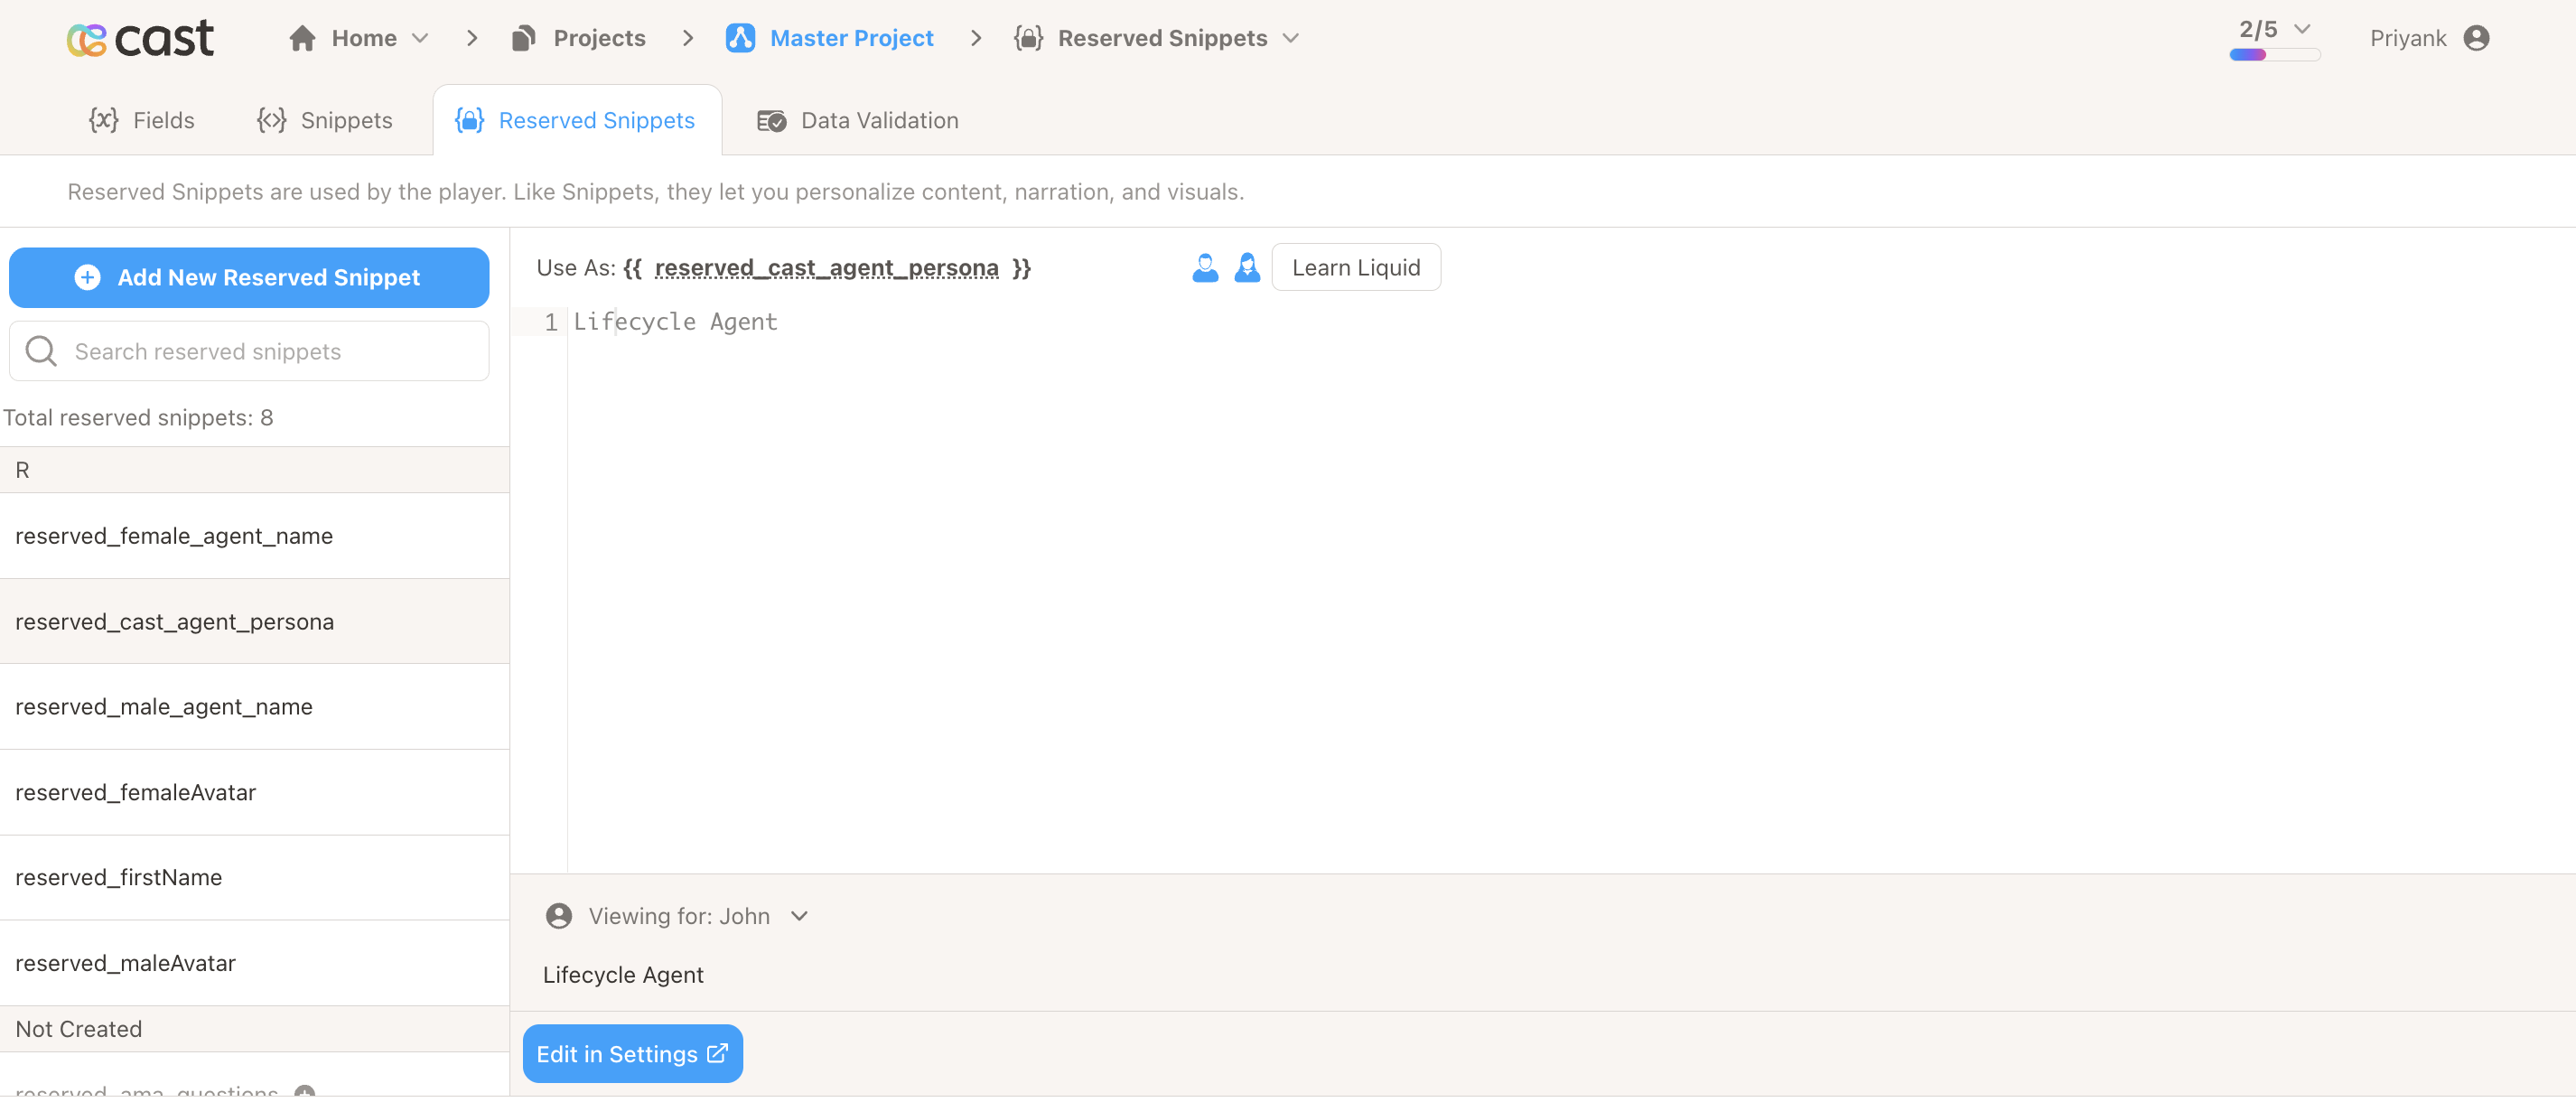Screen dimensions: 2576x1102
Task: Open the 2/5 usage dropdown chevron
Action: coord(2304,29)
